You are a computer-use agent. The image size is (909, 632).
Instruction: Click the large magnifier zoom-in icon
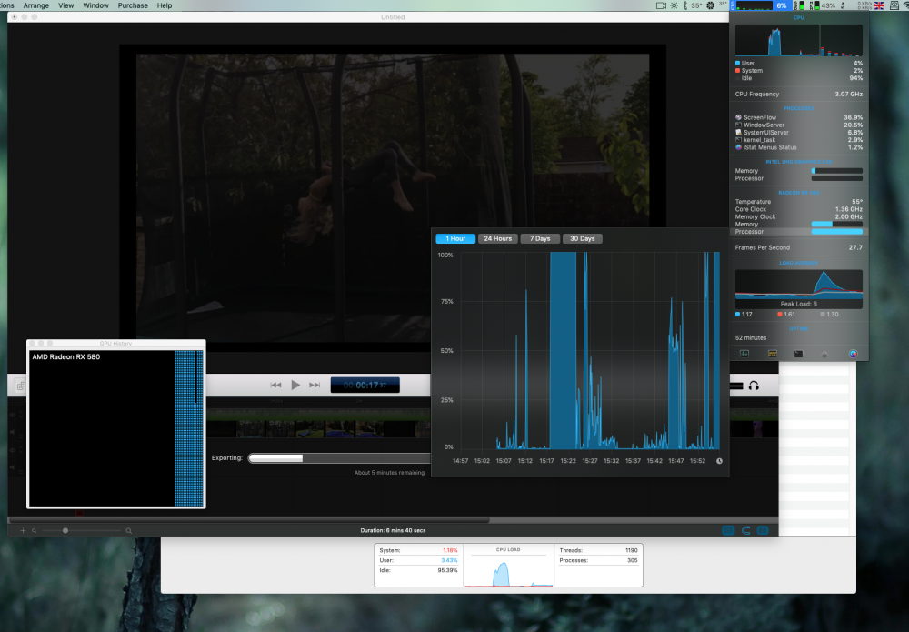[x=129, y=530]
